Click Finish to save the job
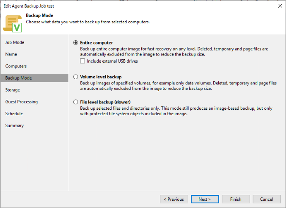 (x=236, y=199)
